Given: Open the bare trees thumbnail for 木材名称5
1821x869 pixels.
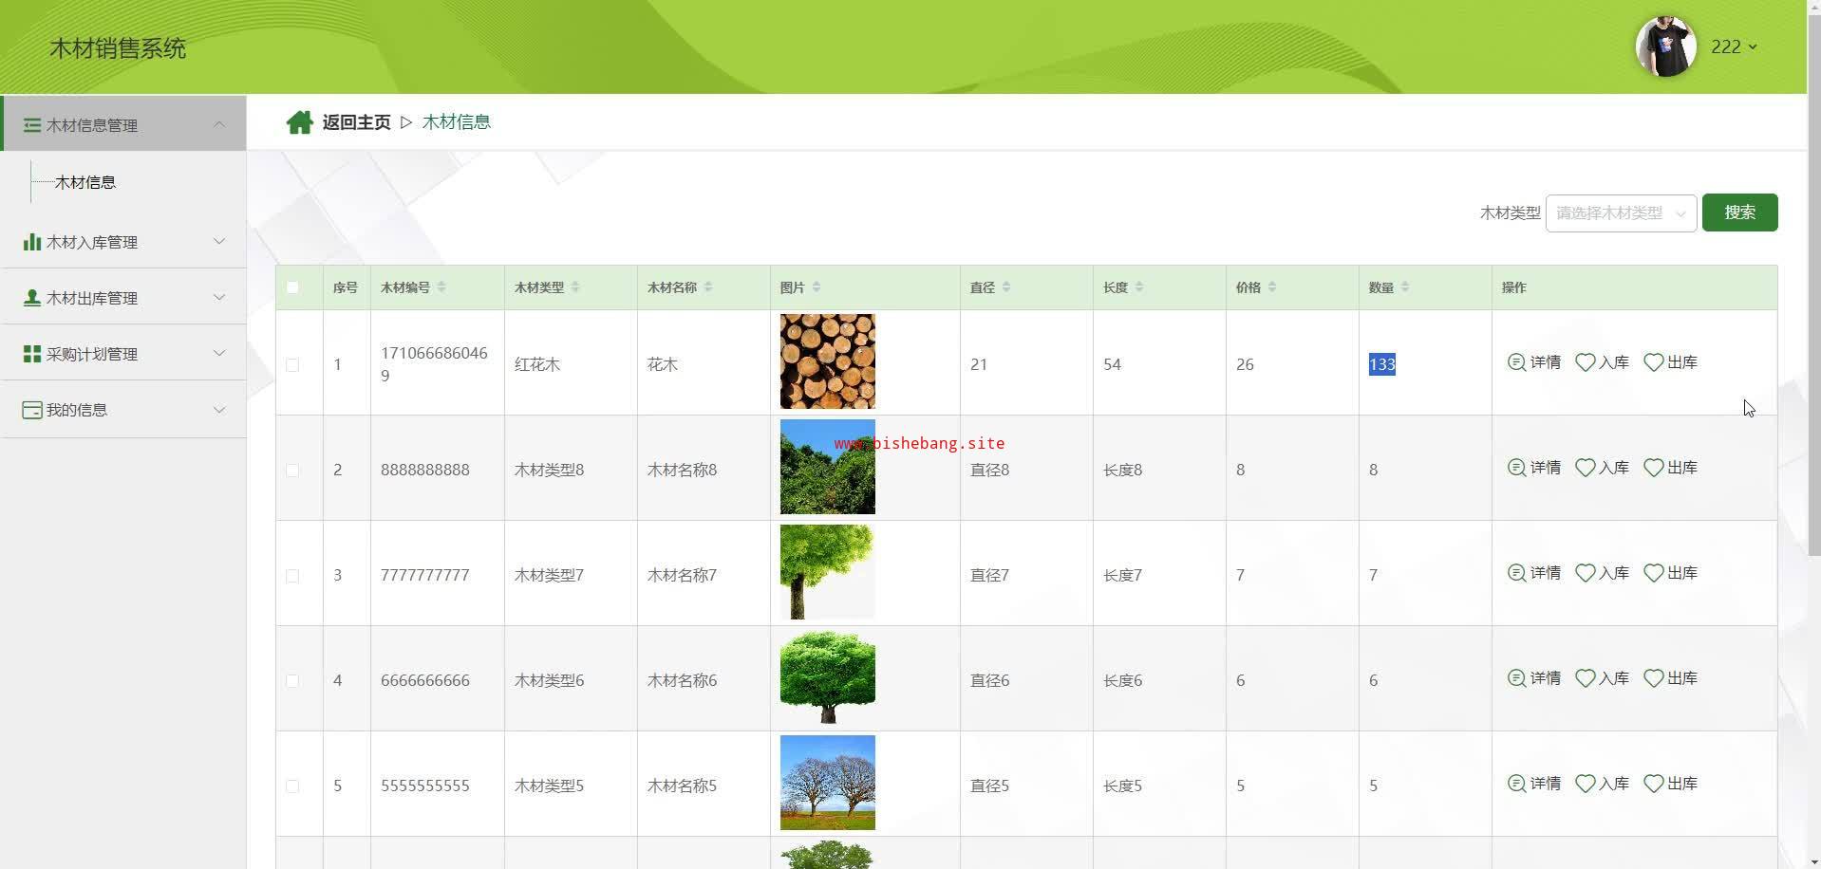Looking at the screenshot, I should pos(828,783).
